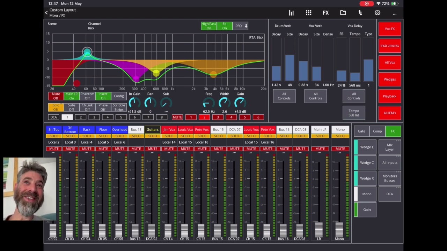Adjust the EQ Freq rotary knob
Image resolution: width=447 pixels, height=251 pixels.
click(x=208, y=103)
